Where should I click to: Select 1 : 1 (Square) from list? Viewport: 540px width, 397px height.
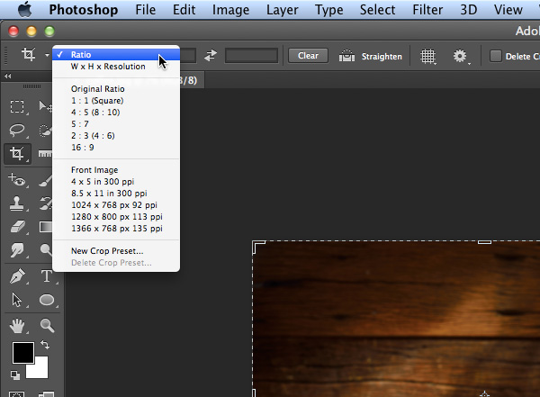[x=96, y=100]
